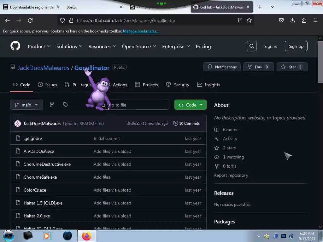Switch to the Projects tab
323x242 pixels.
coord(146,85)
